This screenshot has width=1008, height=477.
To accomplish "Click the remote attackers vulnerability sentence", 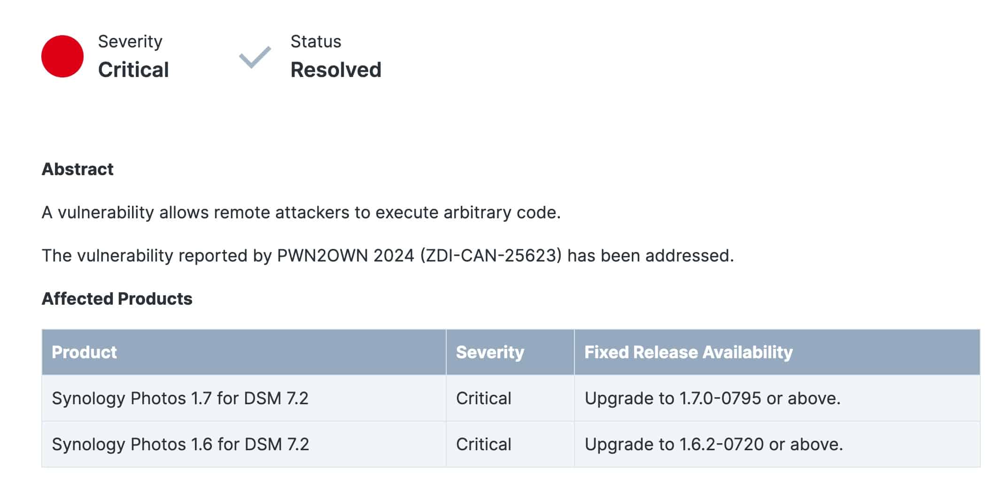I will [x=301, y=212].
